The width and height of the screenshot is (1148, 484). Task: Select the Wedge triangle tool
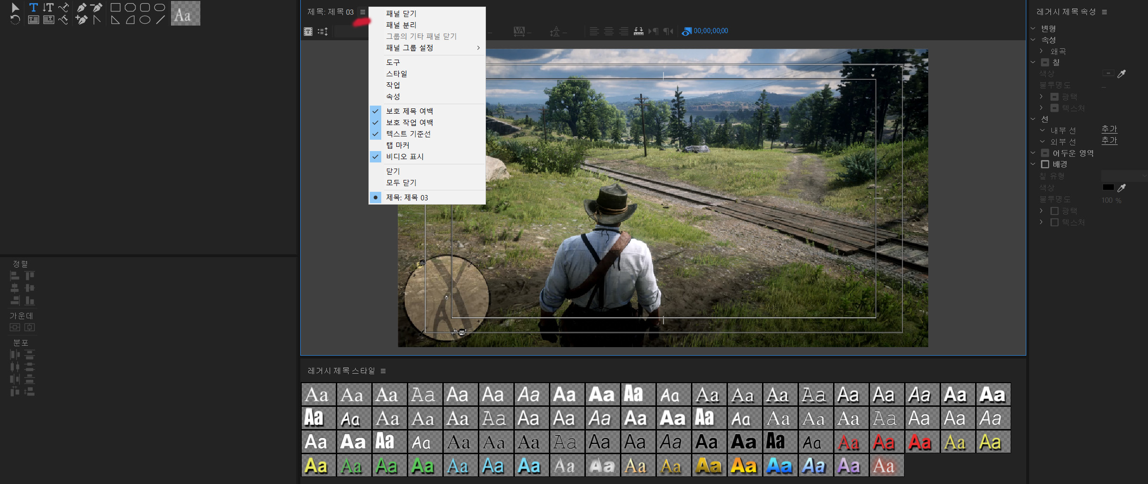coord(115,20)
